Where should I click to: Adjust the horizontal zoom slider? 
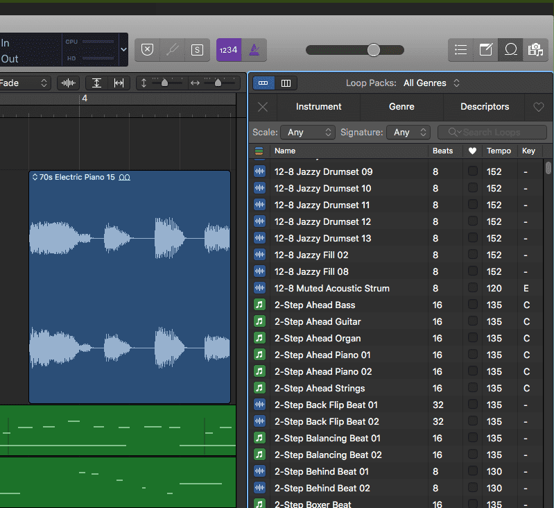coord(218,83)
